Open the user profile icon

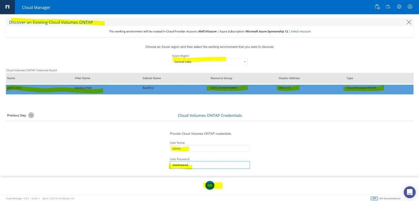(410, 7)
